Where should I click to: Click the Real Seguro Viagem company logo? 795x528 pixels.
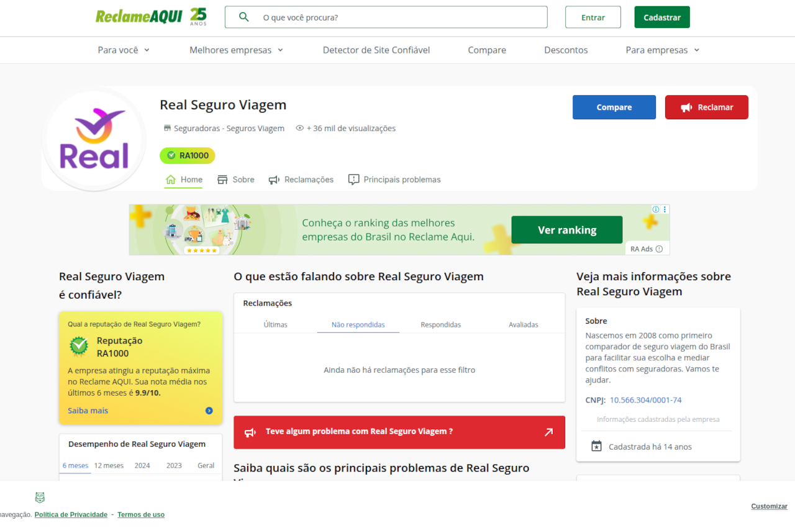pos(94,140)
